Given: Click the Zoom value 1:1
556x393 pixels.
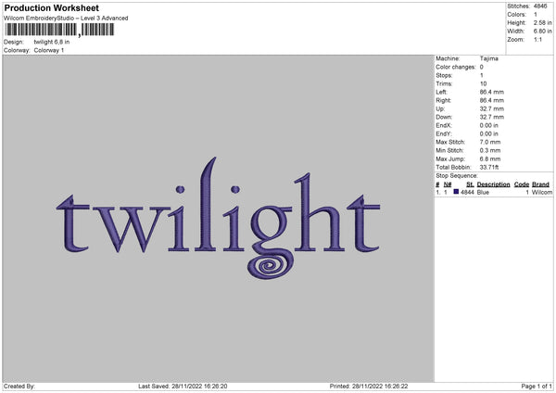Looking at the screenshot, I should 537,40.
